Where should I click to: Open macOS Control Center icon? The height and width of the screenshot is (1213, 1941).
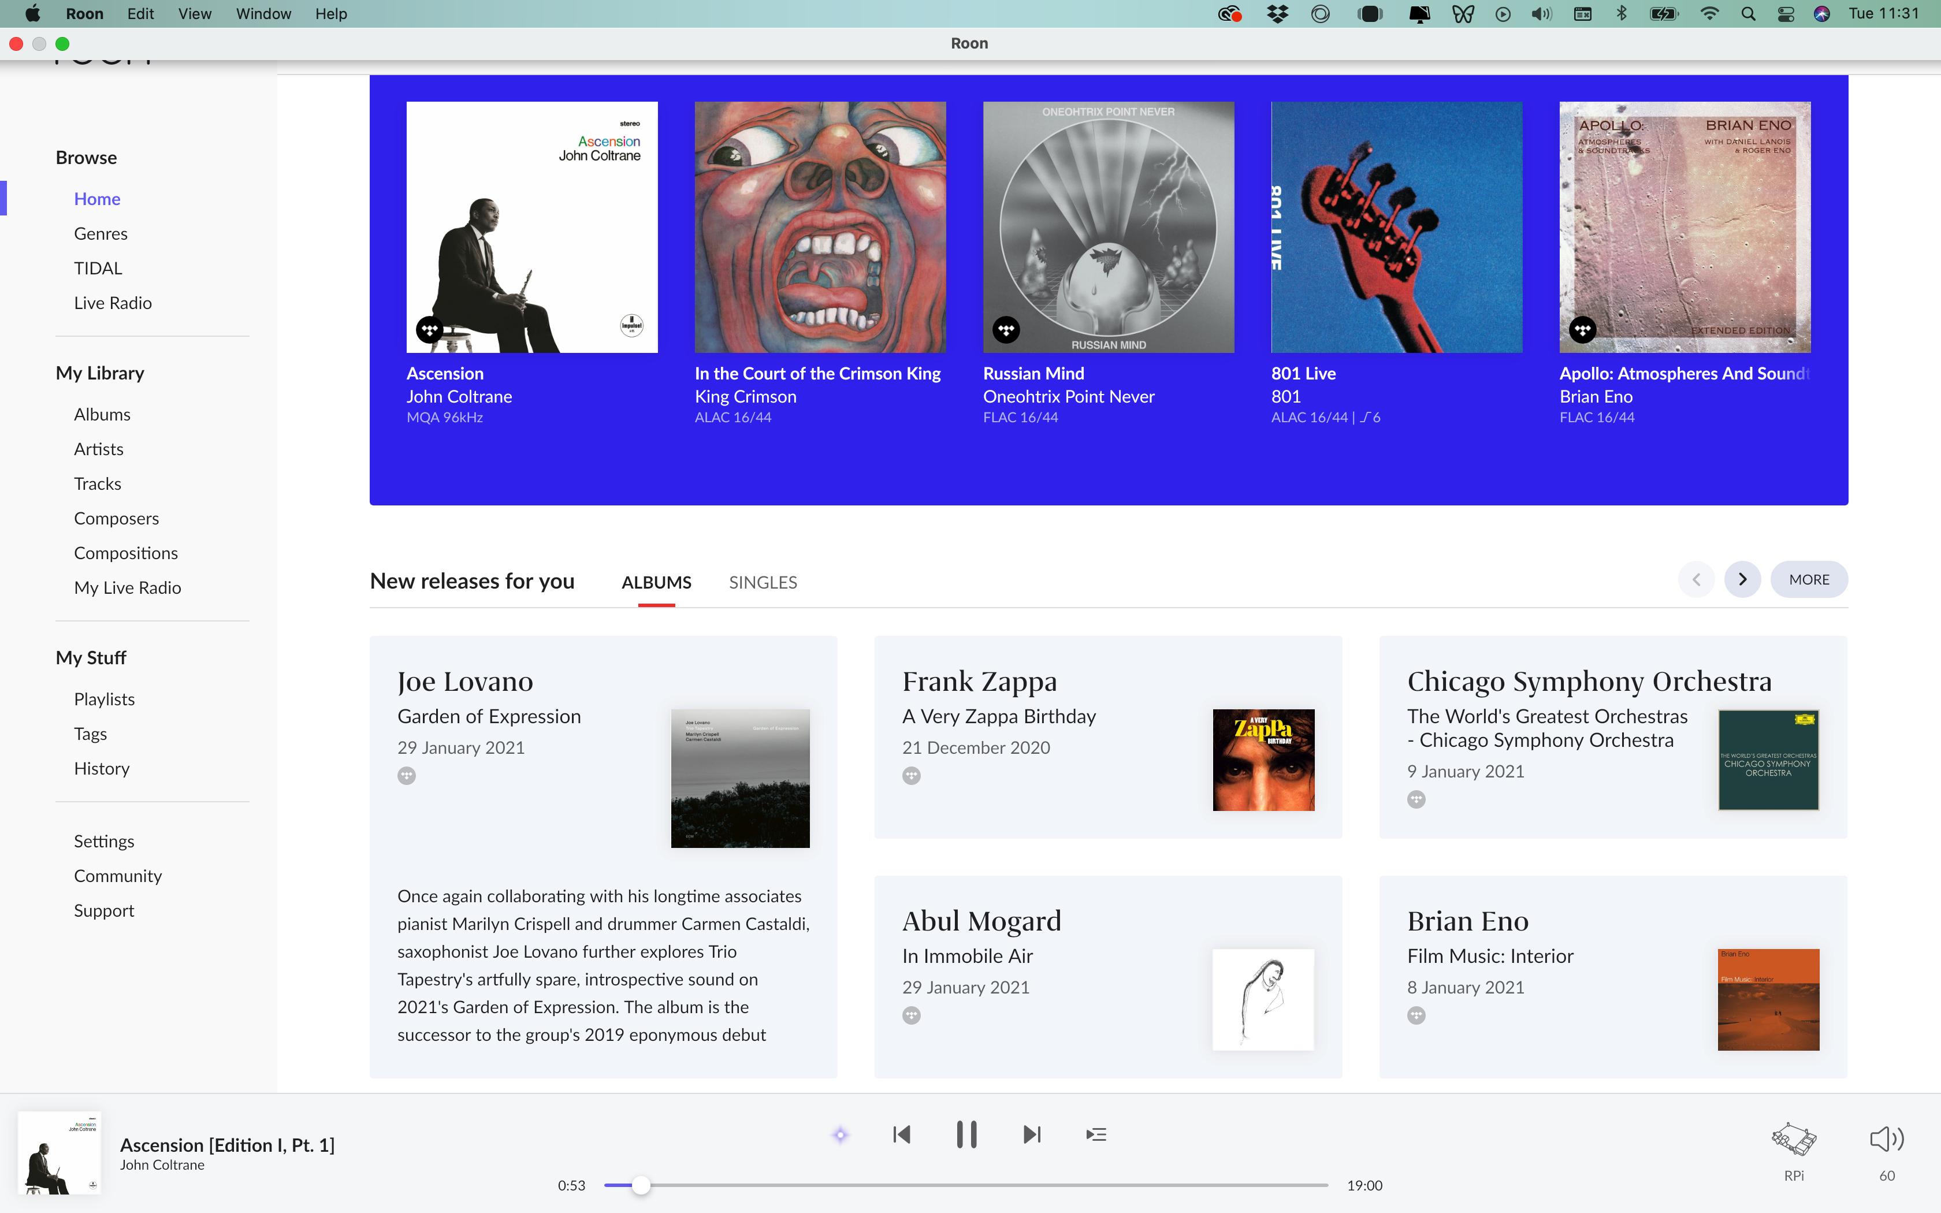tap(1786, 14)
